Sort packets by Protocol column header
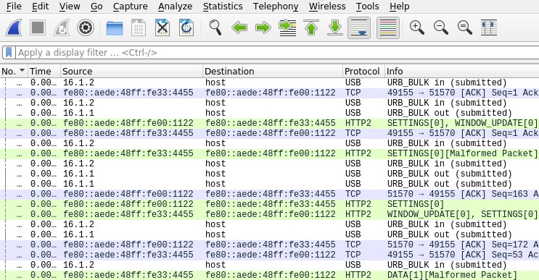Image resolution: width=539 pixels, height=280 pixels. point(363,72)
